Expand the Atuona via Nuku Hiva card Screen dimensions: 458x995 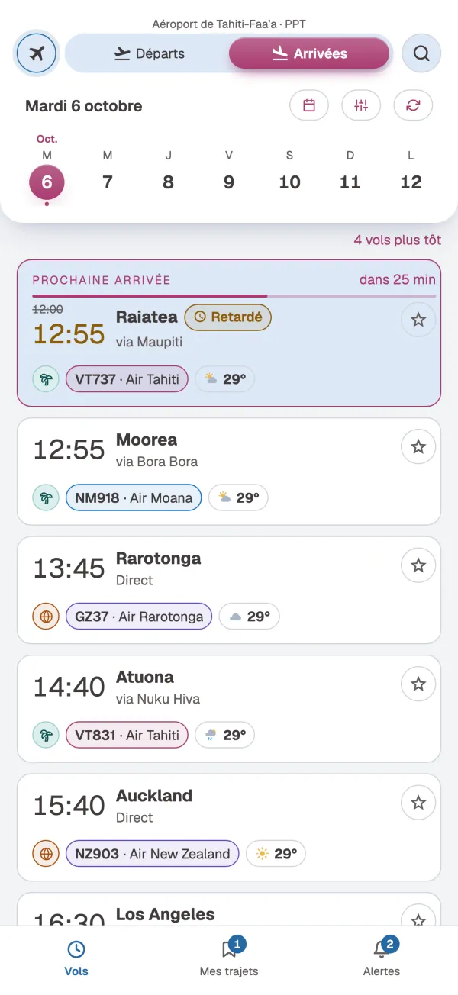pos(229,709)
